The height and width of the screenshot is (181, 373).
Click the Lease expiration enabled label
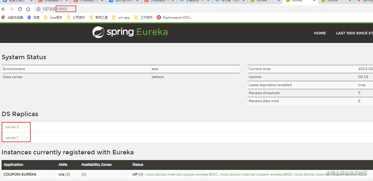[270, 85]
